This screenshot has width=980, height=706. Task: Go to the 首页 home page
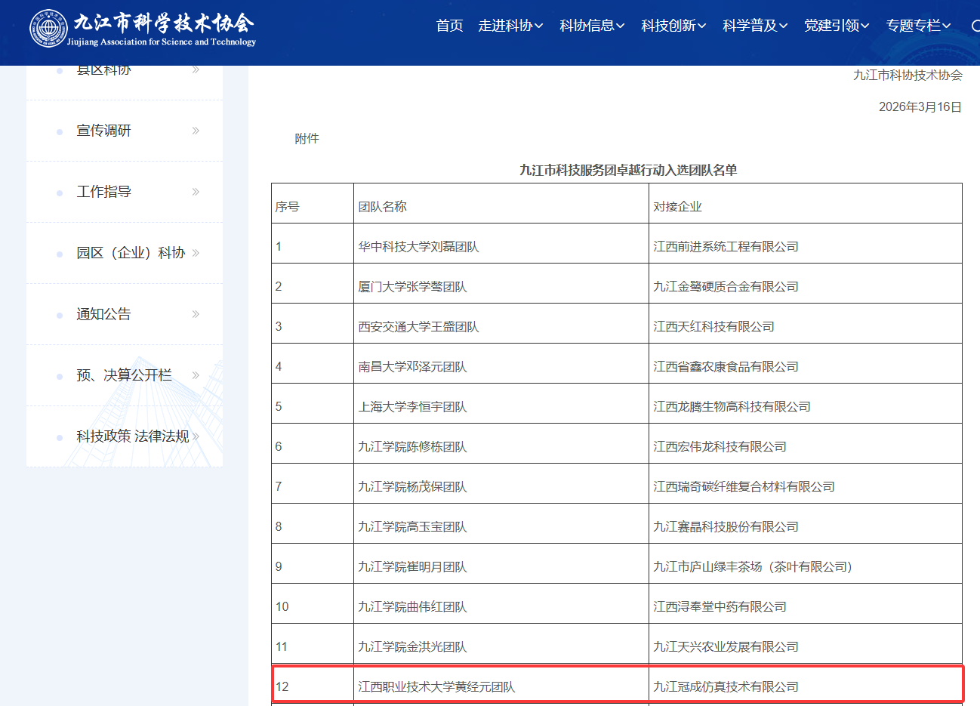tap(449, 26)
